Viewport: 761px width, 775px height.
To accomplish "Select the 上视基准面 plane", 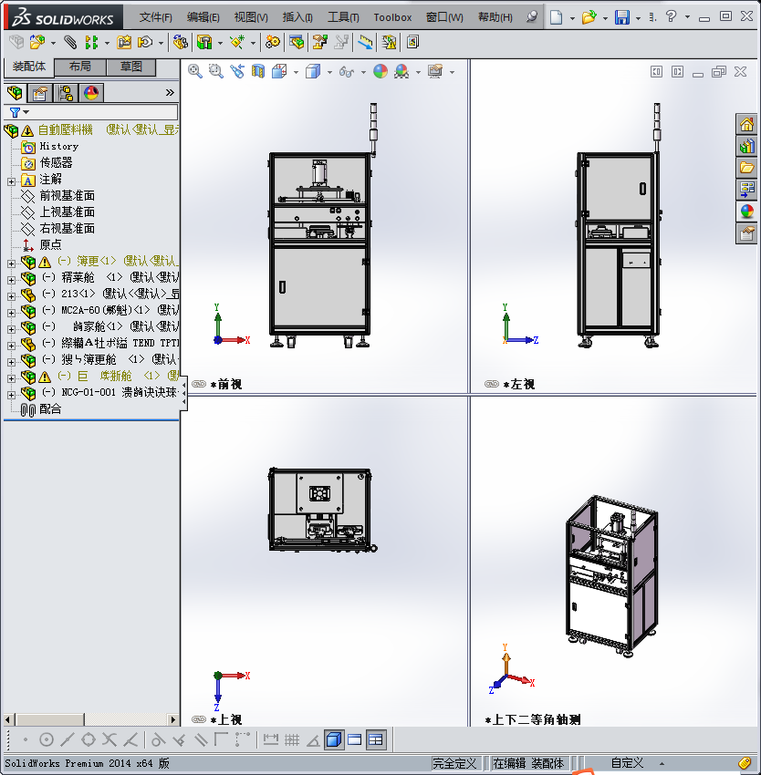I will pyautogui.click(x=67, y=212).
